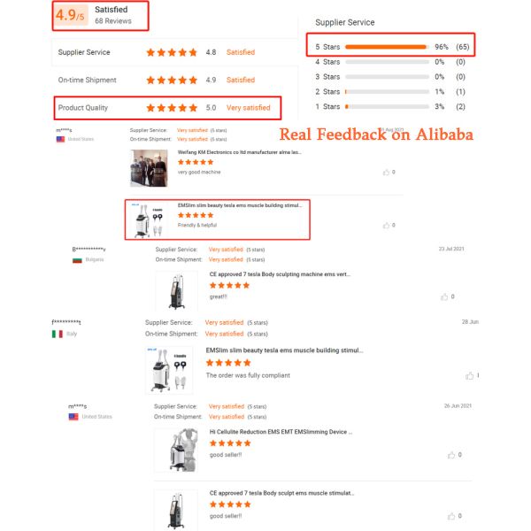Click the 5 Stars progress bar
Viewport: 531px width, 531px height.
(x=386, y=46)
